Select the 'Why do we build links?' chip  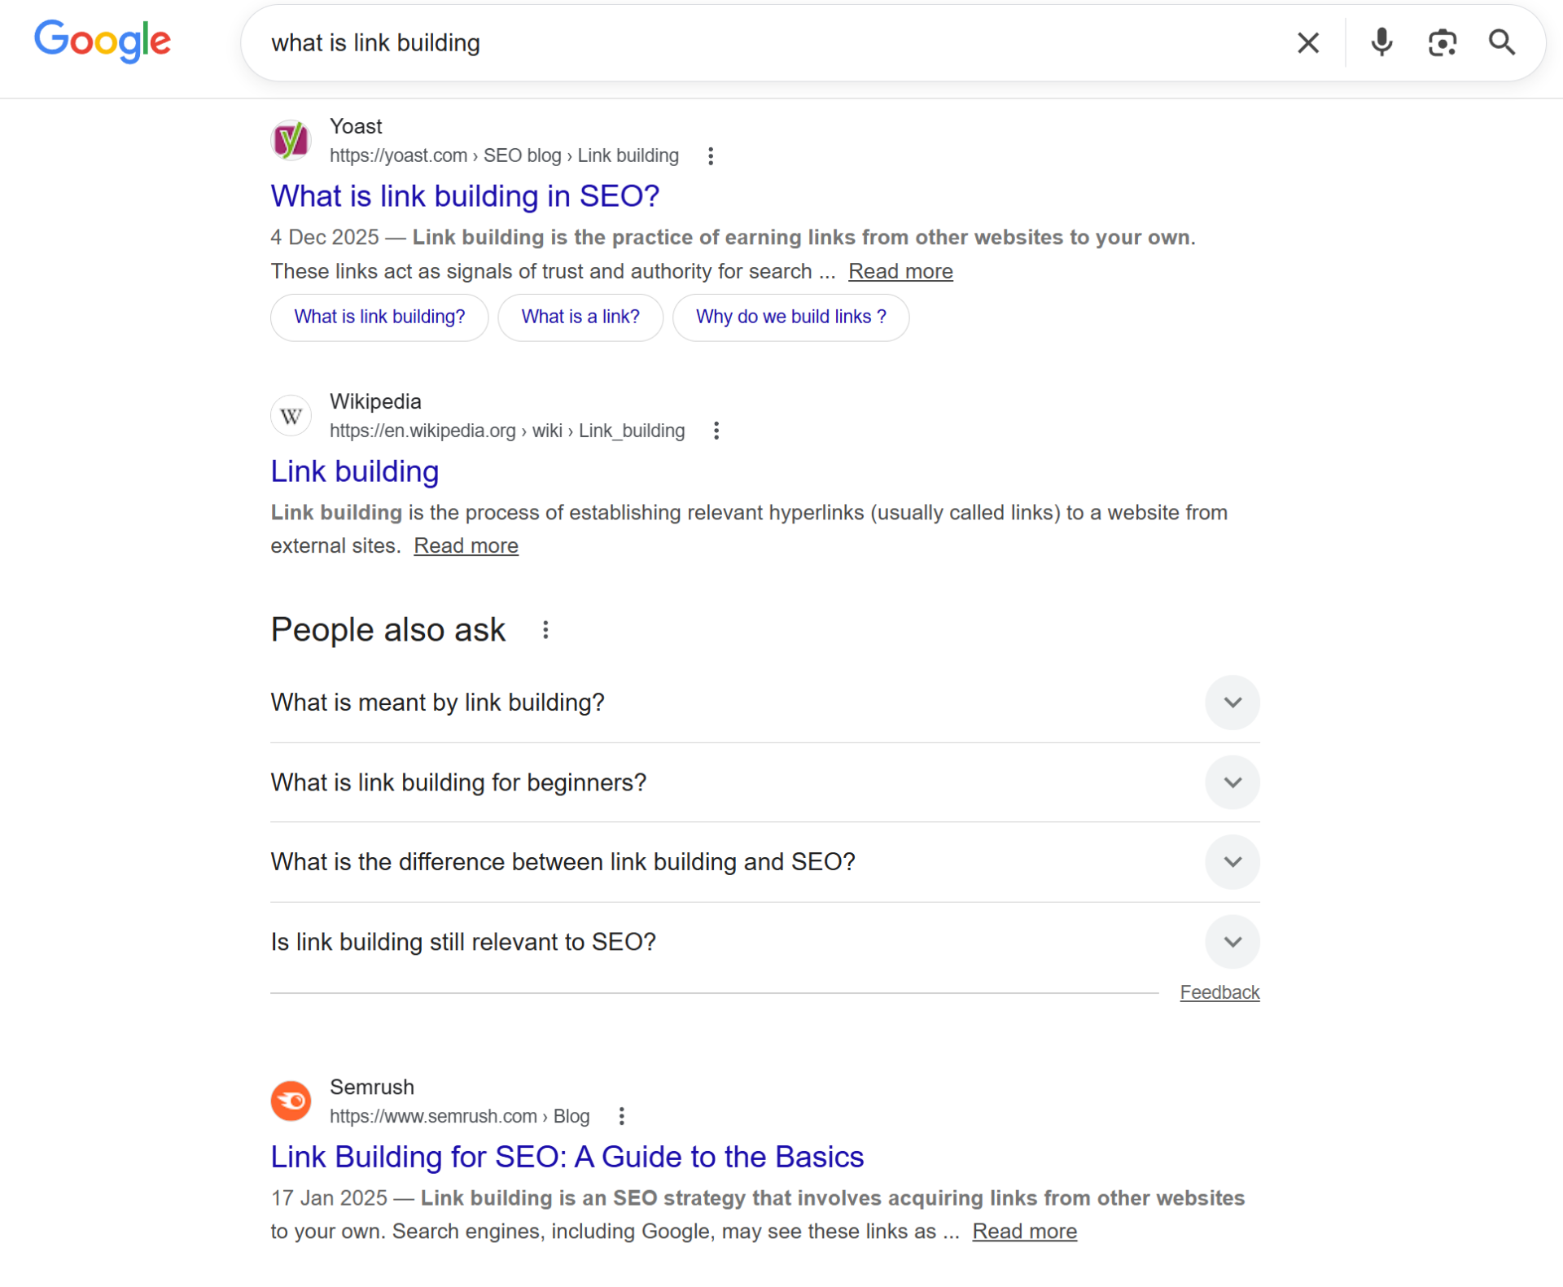790,317
